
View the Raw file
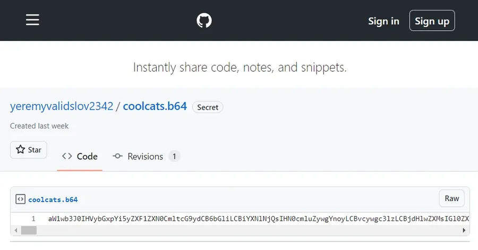(x=452, y=199)
